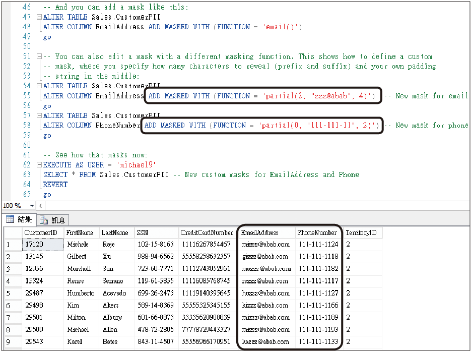The height and width of the screenshot is (353, 472).
Task: Click email cell kazzz@abab.com
Action: (267, 342)
